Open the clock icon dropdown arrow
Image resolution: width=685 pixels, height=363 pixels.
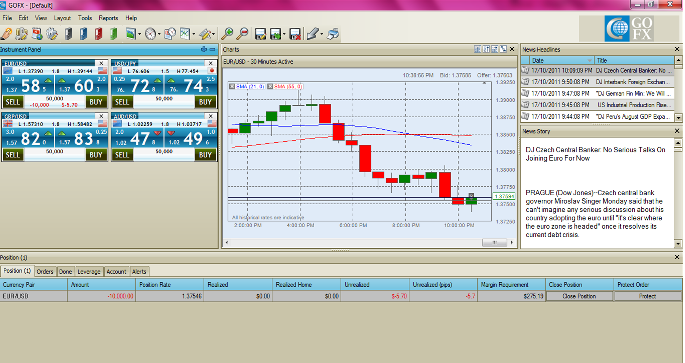159,34
